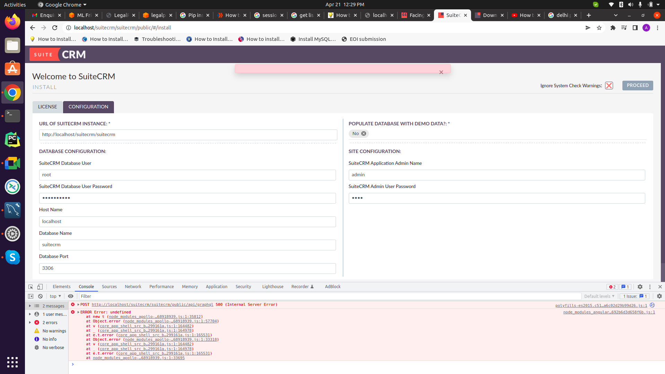This screenshot has height=374, width=665.
Task: Launch Ubuntu Software from the dock
Action: 12,69
